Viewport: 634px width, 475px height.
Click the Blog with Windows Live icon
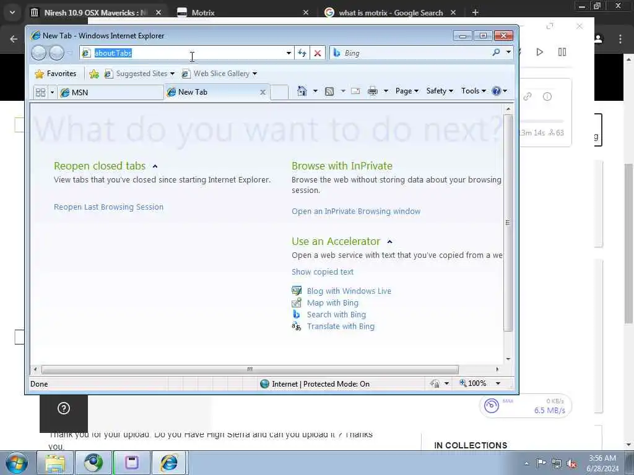pos(297,291)
